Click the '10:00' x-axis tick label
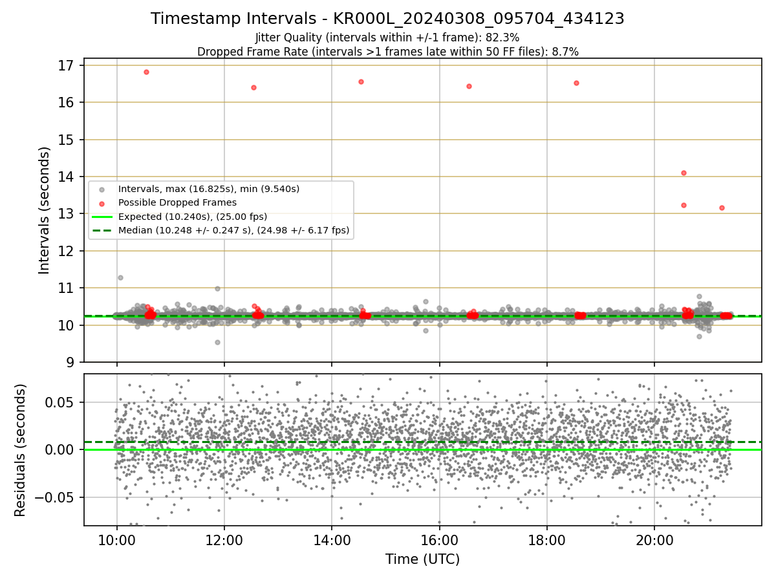 pos(116,540)
